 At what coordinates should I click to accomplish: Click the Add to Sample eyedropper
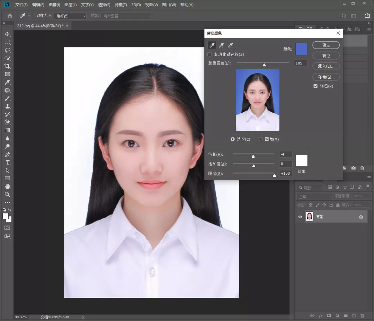pos(221,45)
